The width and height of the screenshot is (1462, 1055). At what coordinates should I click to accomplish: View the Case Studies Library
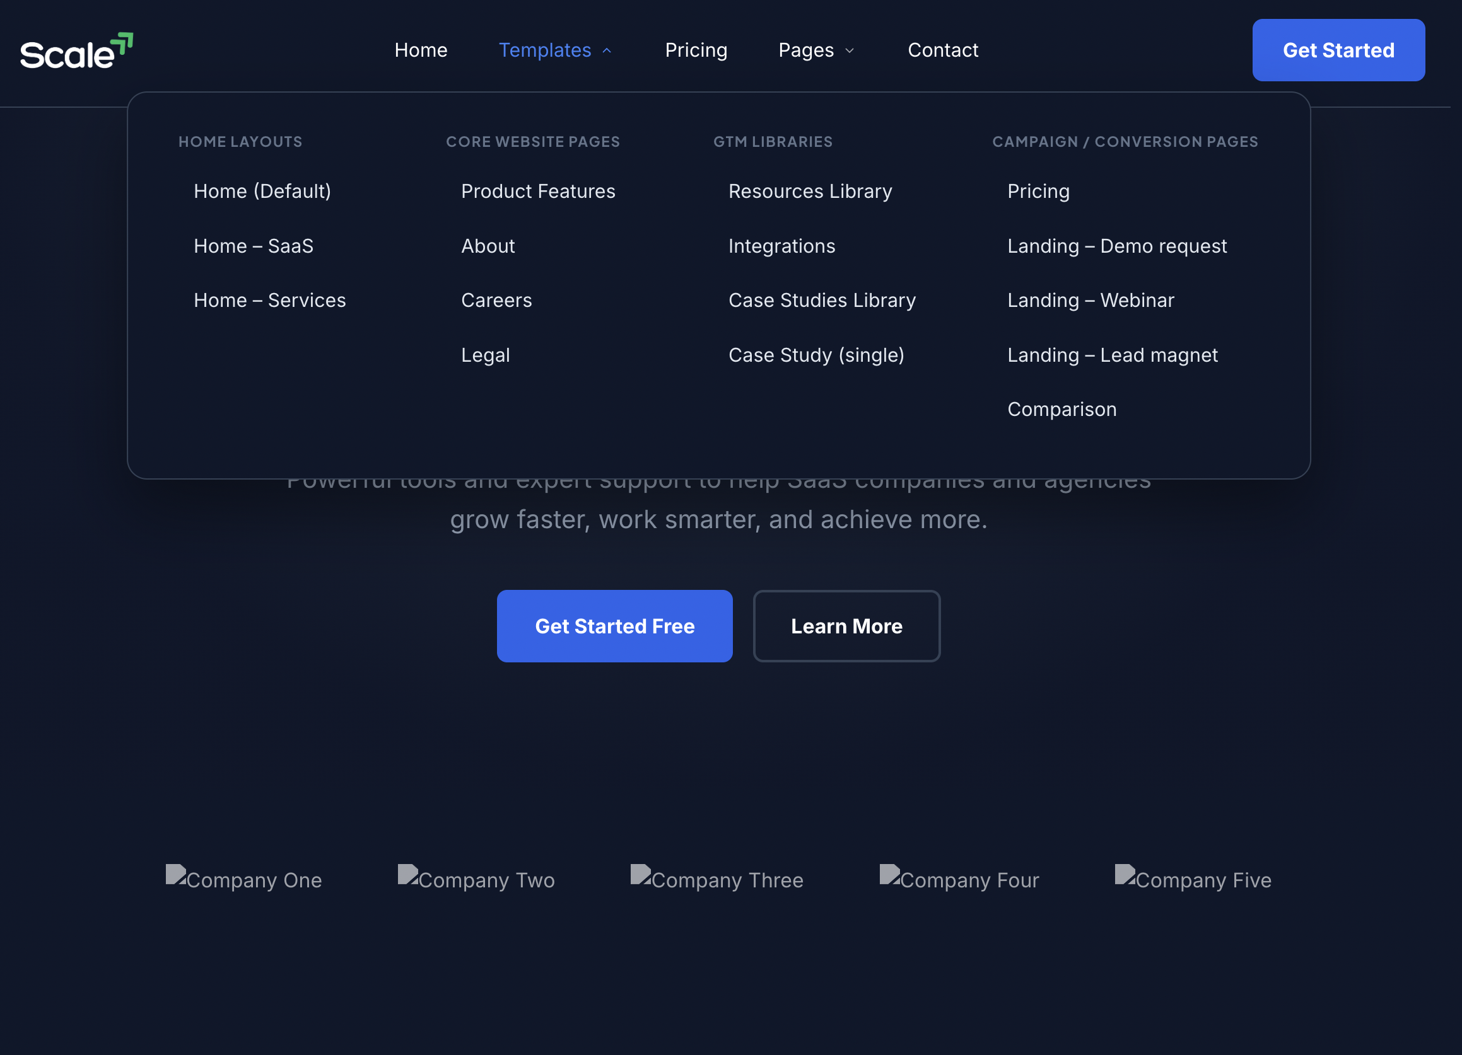pyautogui.click(x=822, y=300)
